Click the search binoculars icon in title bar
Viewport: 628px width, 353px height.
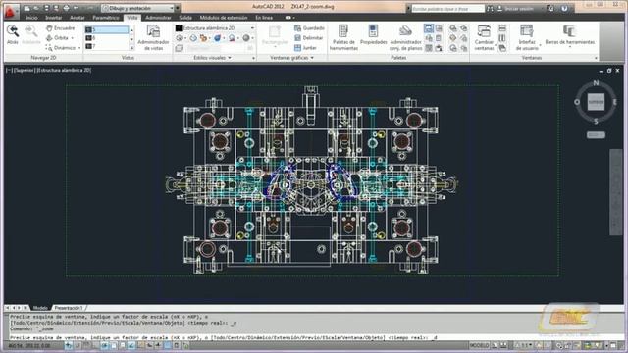click(490, 8)
